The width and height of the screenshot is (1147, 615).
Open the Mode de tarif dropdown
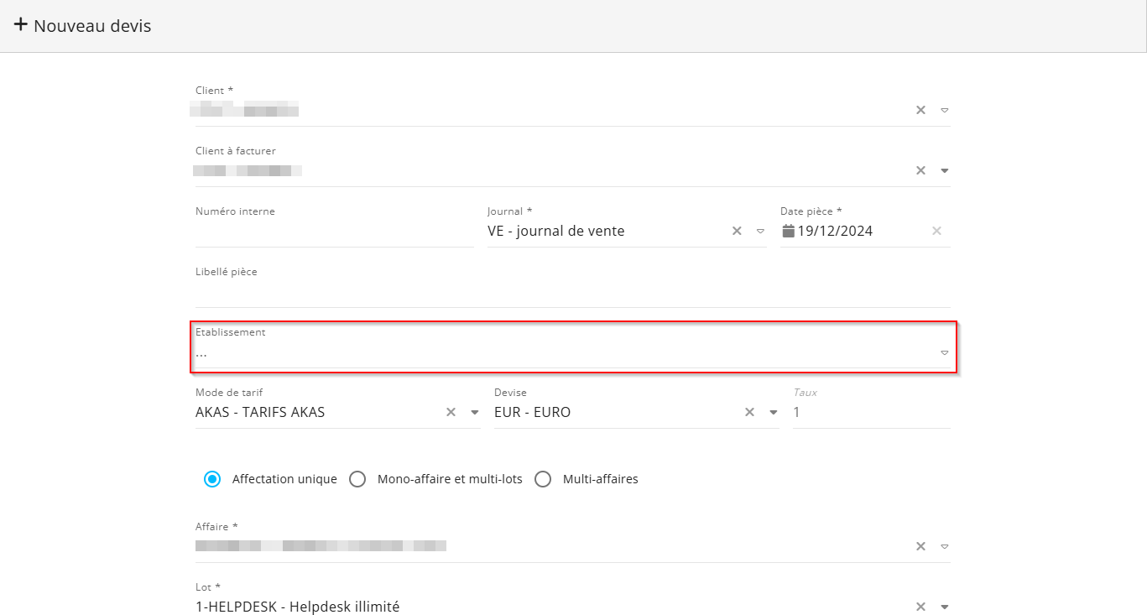(x=474, y=412)
